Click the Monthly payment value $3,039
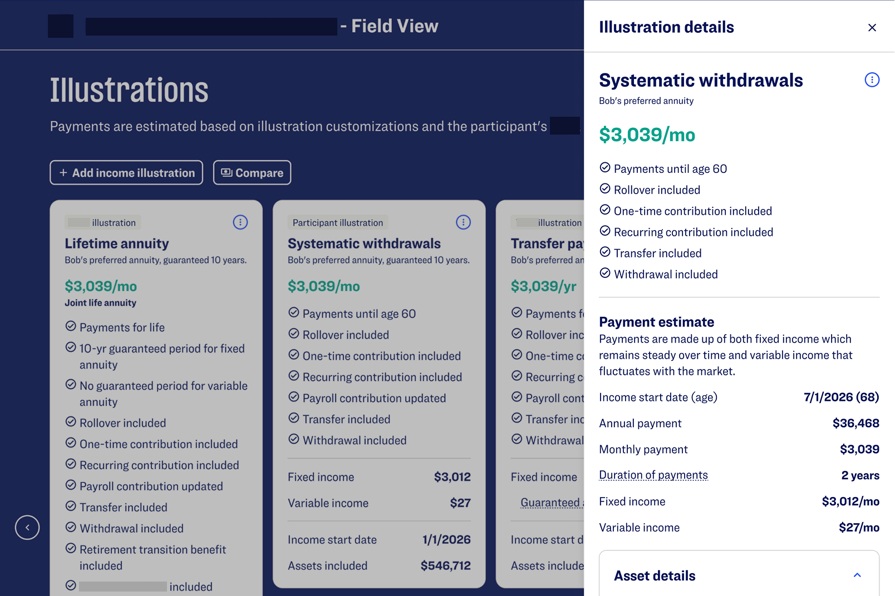Screen dimensions: 895x596 click(859, 449)
